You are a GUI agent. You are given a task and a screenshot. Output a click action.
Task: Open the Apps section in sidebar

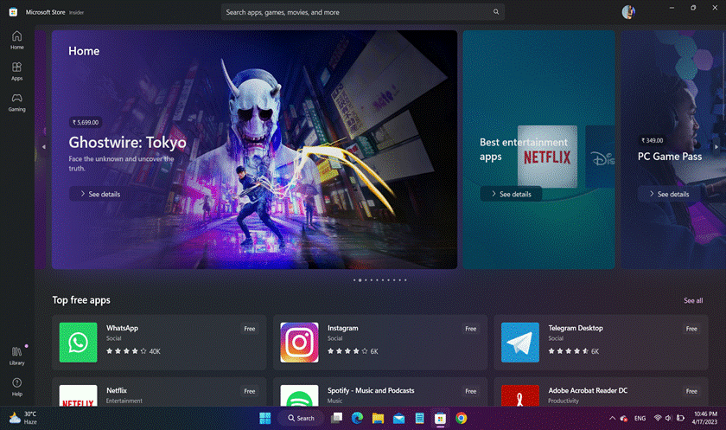point(16,71)
